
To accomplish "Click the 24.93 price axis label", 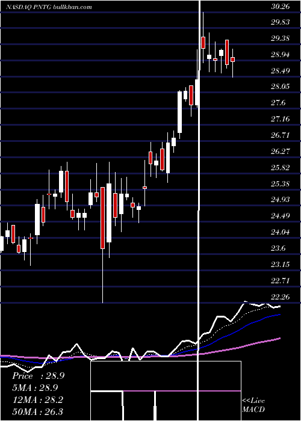I will click(x=281, y=200).
